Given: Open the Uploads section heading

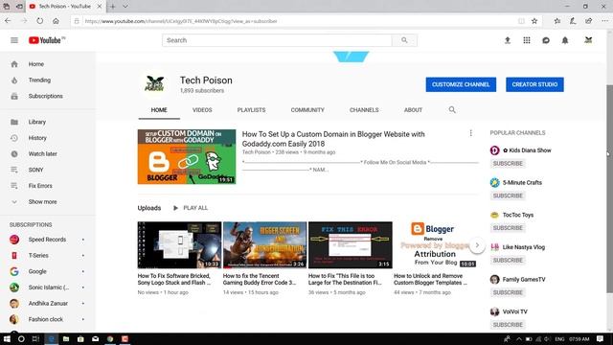Looking at the screenshot, I should [x=149, y=208].
